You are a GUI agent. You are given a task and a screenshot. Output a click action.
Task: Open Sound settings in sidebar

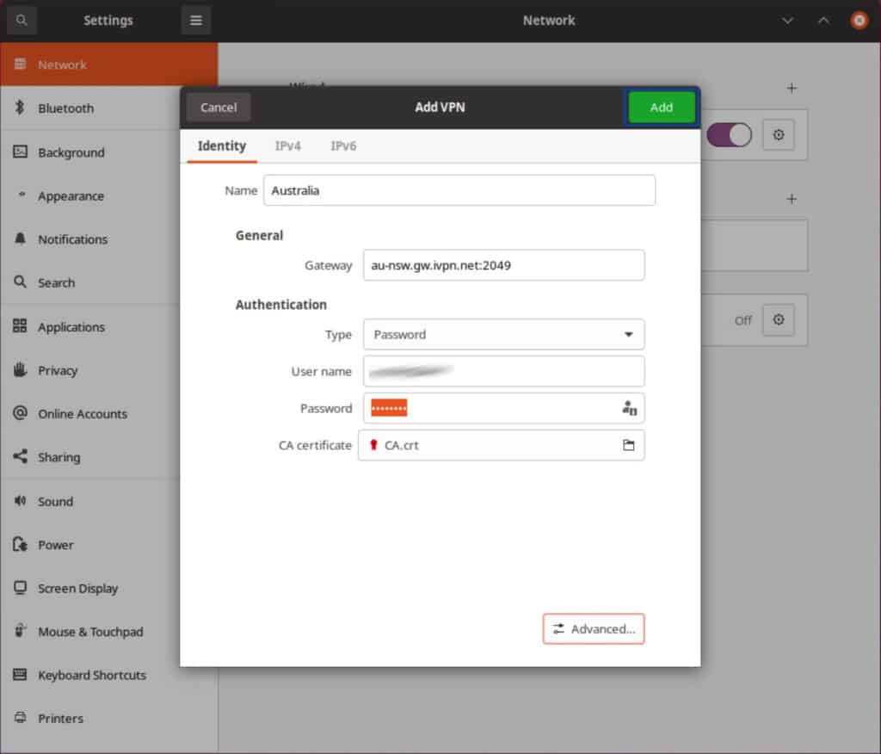pyautogui.click(x=89, y=501)
